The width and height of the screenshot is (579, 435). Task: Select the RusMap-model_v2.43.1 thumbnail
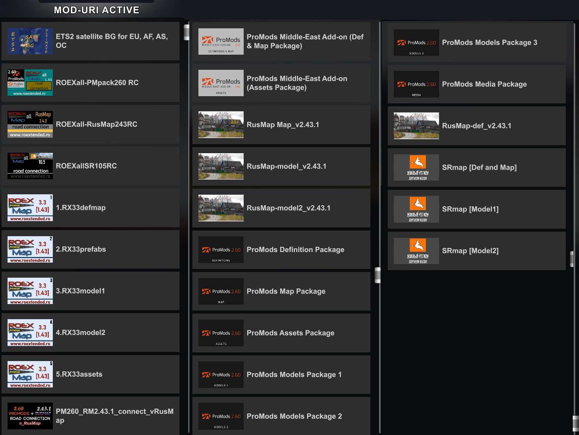coord(221,166)
